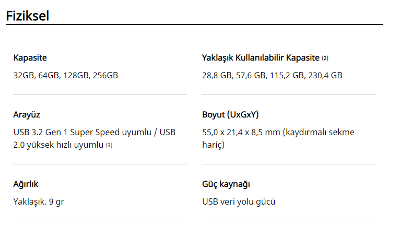This screenshot has height=238, width=400.
Task: Click the USB veri yolu gücü text
Action: click(x=239, y=202)
